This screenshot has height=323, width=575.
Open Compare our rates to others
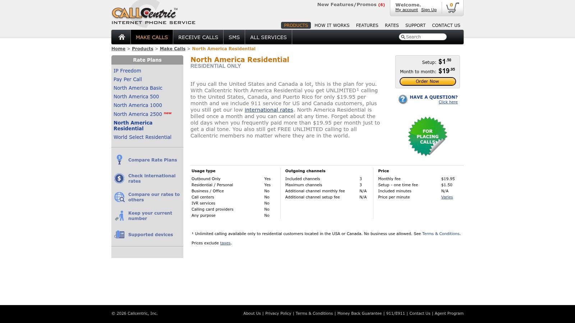(154, 197)
